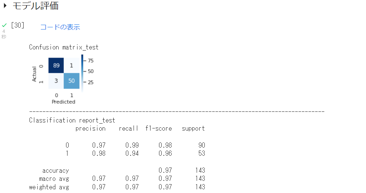Click the weighted avg row label

[49, 187]
